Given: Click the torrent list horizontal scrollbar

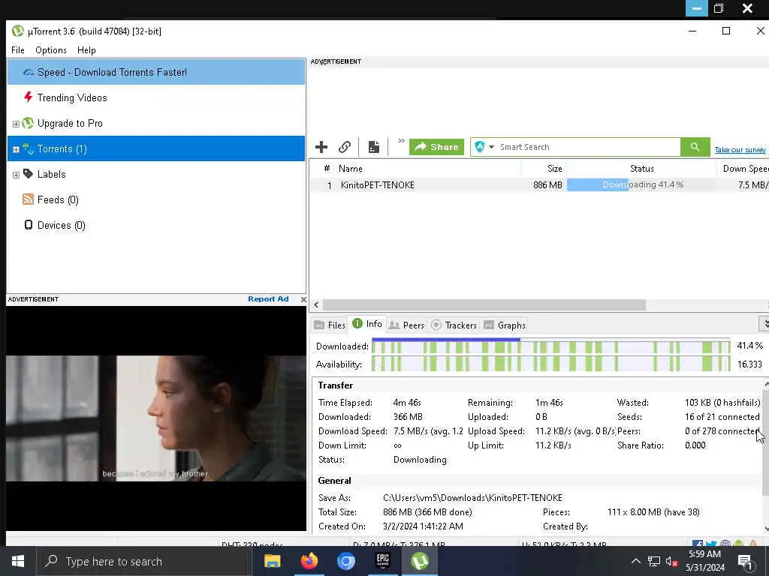Looking at the screenshot, I should pyautogui.click(x=484, y=304).
